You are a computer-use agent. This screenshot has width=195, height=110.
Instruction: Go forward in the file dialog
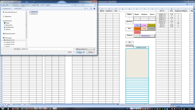5,5
